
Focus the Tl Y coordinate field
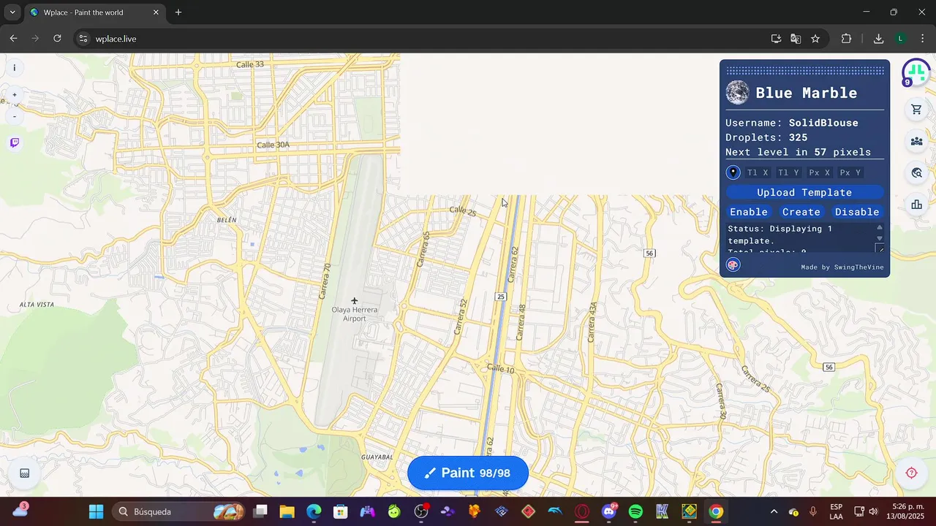(x=788, y=172)
